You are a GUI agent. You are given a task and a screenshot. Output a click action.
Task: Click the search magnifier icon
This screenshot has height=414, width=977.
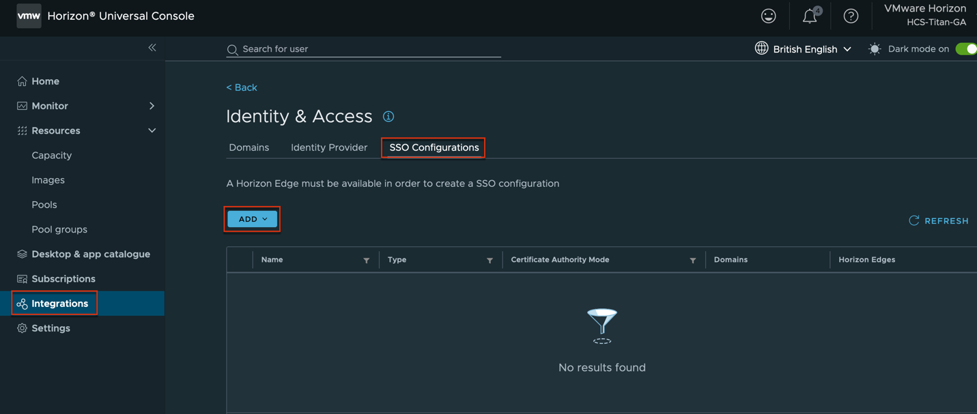coord(232,49)
